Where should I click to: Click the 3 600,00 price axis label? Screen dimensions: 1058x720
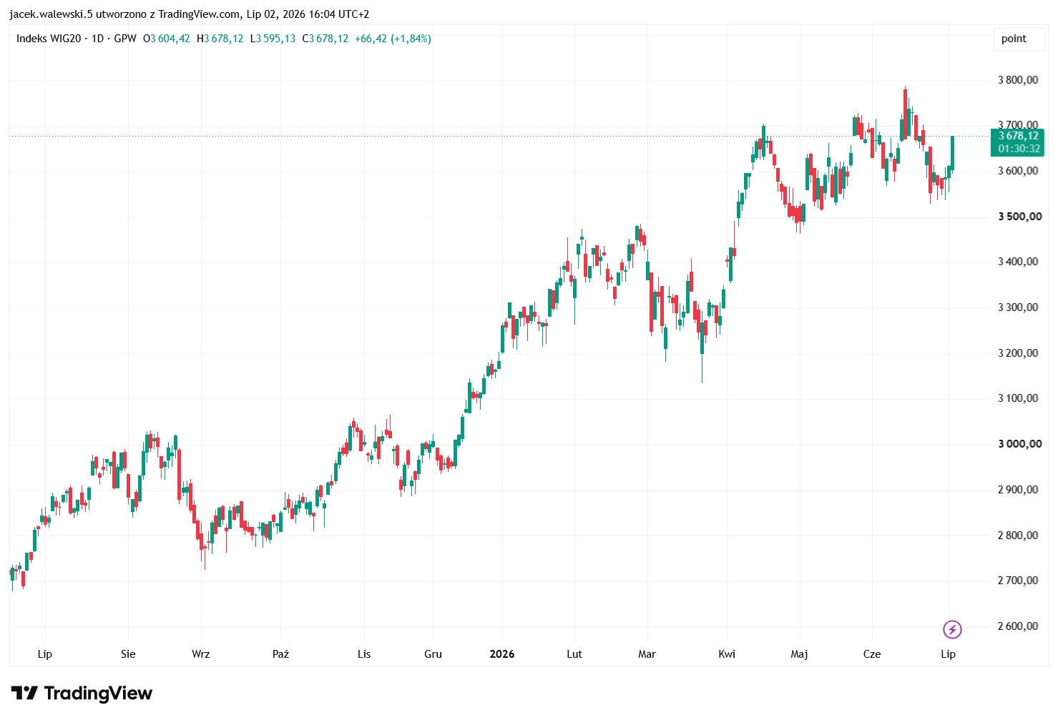(x=1018, y=171)
